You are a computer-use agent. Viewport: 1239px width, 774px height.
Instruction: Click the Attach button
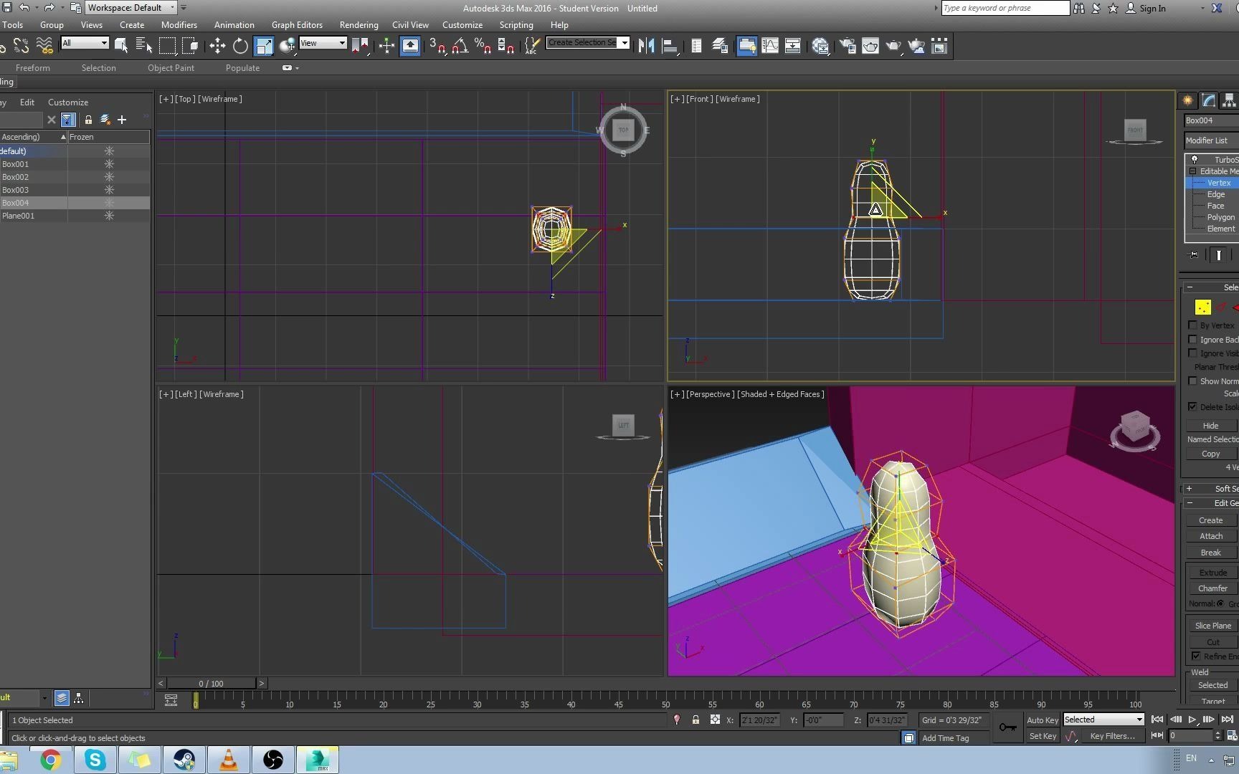[x=1210, y=536]
